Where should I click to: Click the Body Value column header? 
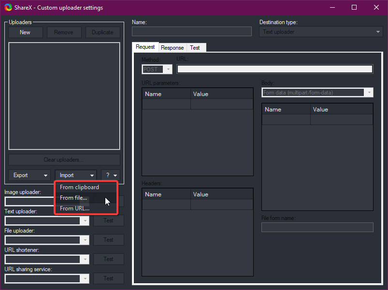(x=342, y=109)
